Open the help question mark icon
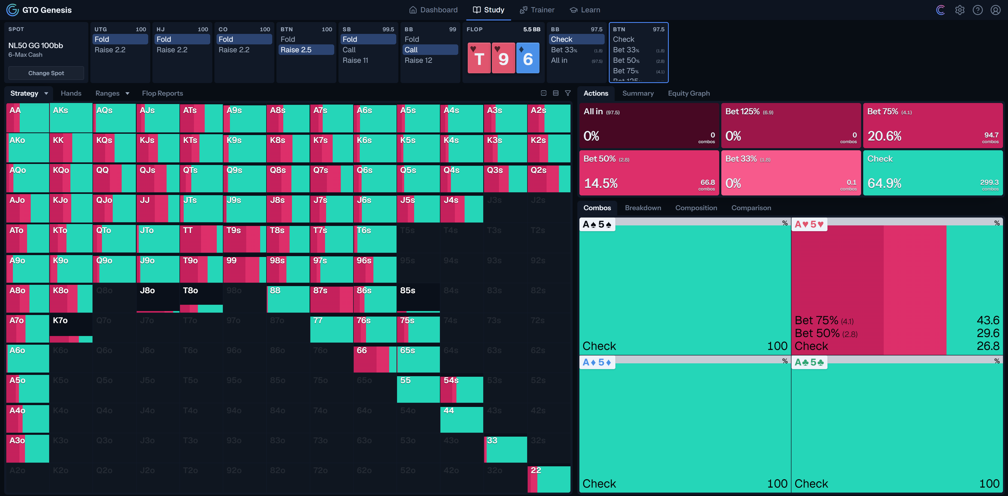This screenshot has width=1008, height=496. (978, 10)
